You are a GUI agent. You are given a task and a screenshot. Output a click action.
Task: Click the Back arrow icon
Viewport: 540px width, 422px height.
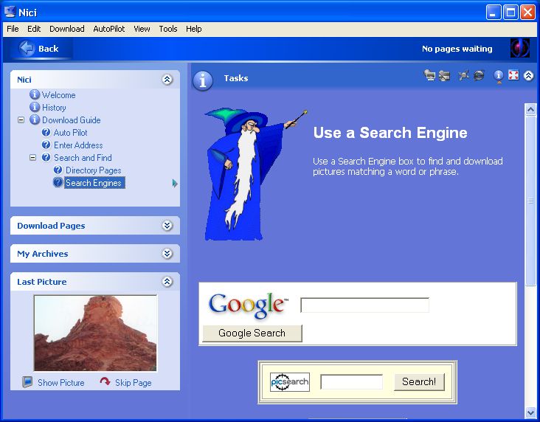coord(27,48)
